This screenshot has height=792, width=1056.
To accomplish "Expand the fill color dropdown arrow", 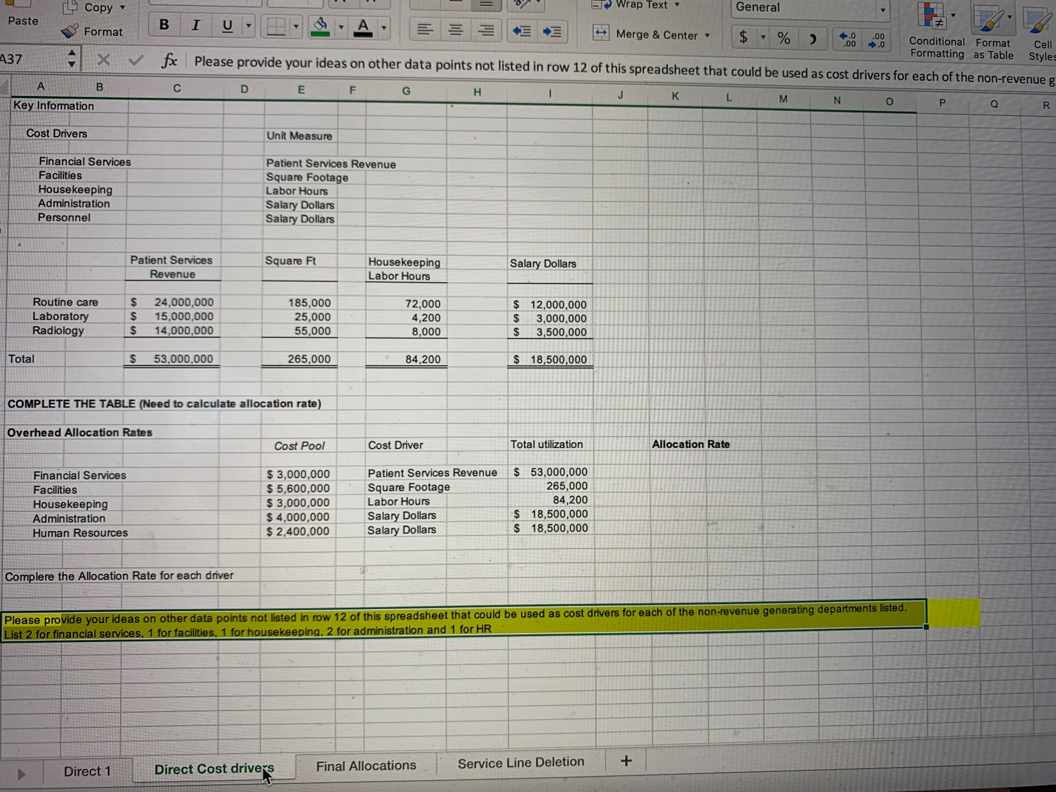I will [x=341, y=27].
